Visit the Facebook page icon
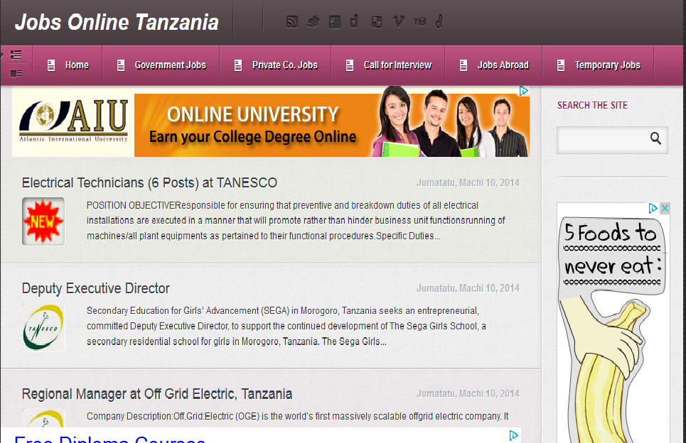This screenshot has height=443, width=686. [x=334, y=21]
